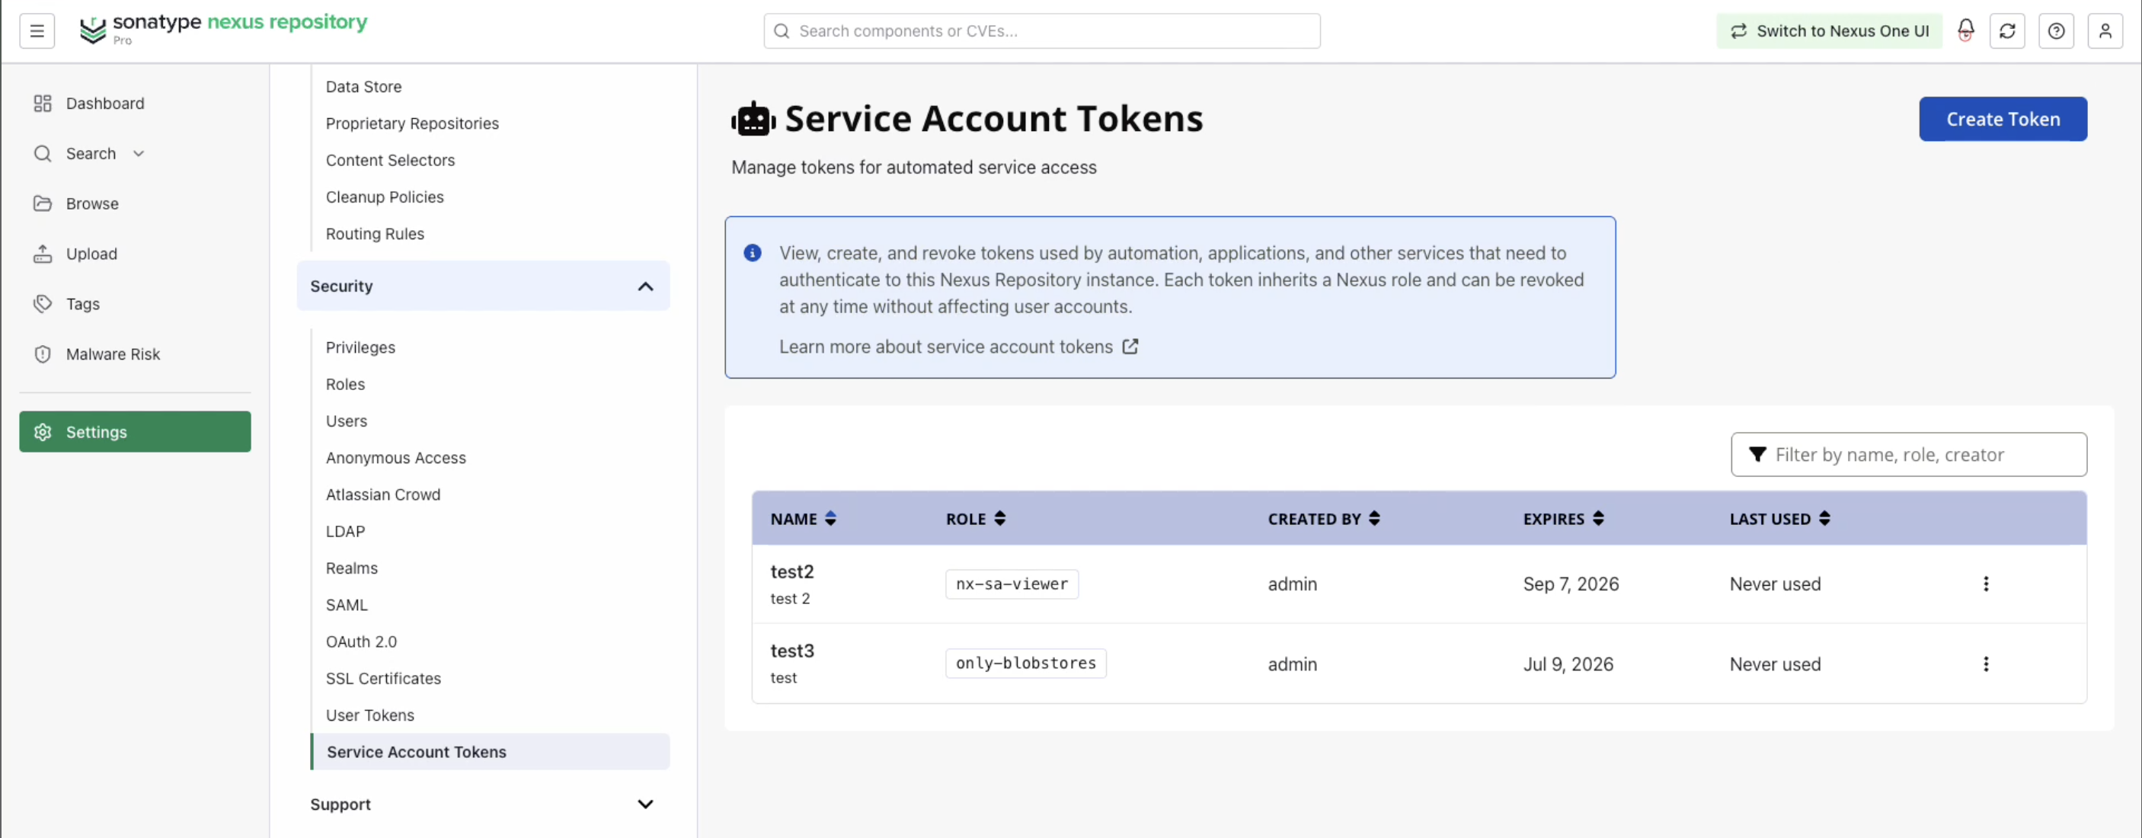The height and width of the screenshot is (838, 2142).
Task: Open Upload in the sidebar
Action: click(x=135, y=254)
